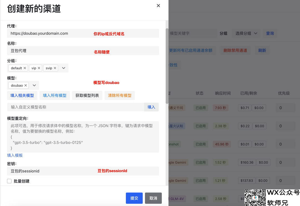Cancel the dialog with 取消 button
This screenshot has height=206, width=300.
(153, 198)
